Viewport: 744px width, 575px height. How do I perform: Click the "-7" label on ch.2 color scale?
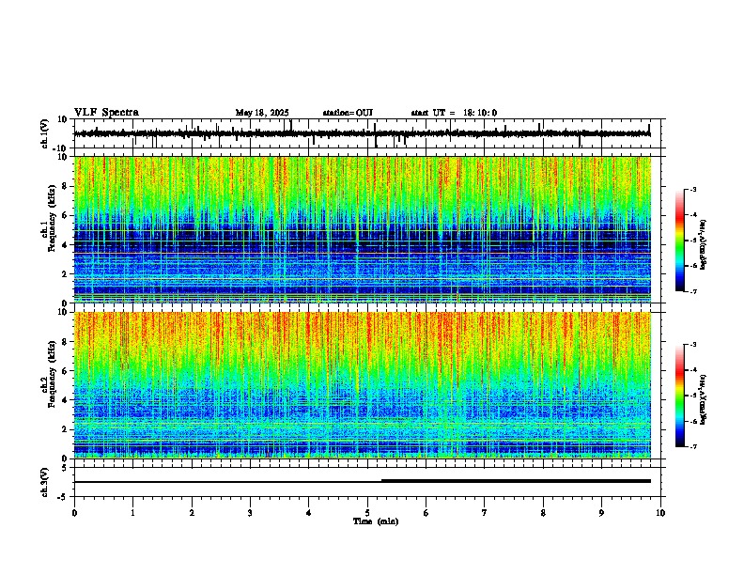(x=692, y=447)
